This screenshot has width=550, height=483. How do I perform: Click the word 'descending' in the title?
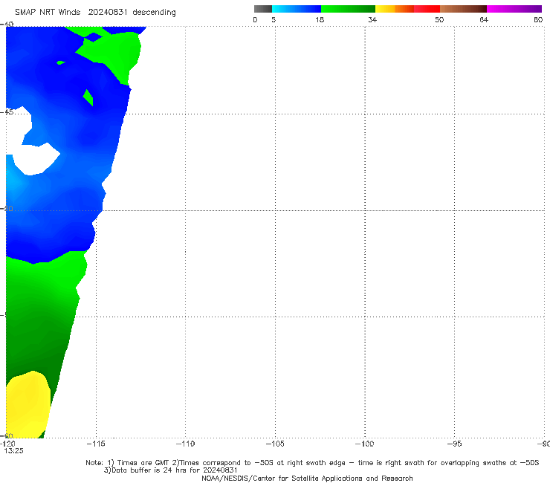click(155, 13)
